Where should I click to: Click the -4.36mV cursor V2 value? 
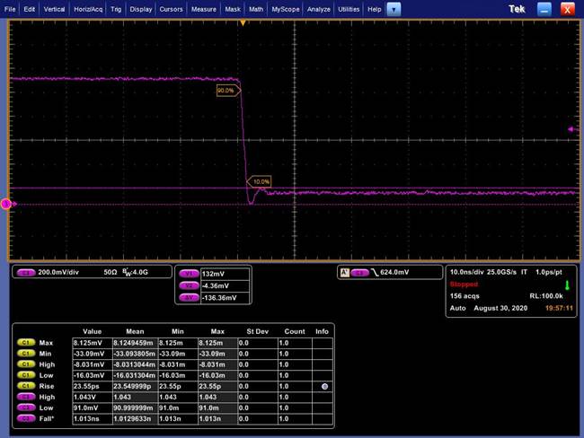(225, 285)
